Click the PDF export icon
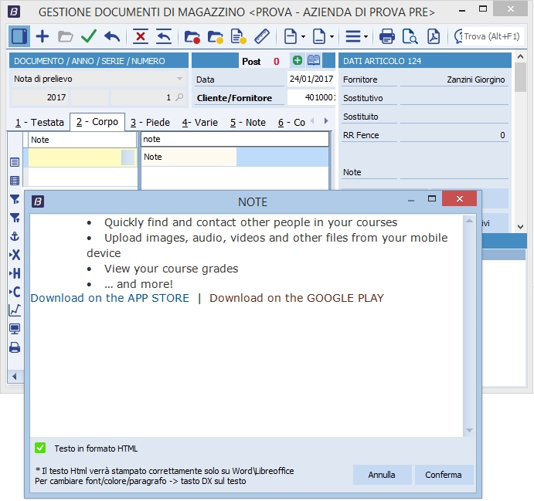This screenshot has height=501, width=534. 434,36
